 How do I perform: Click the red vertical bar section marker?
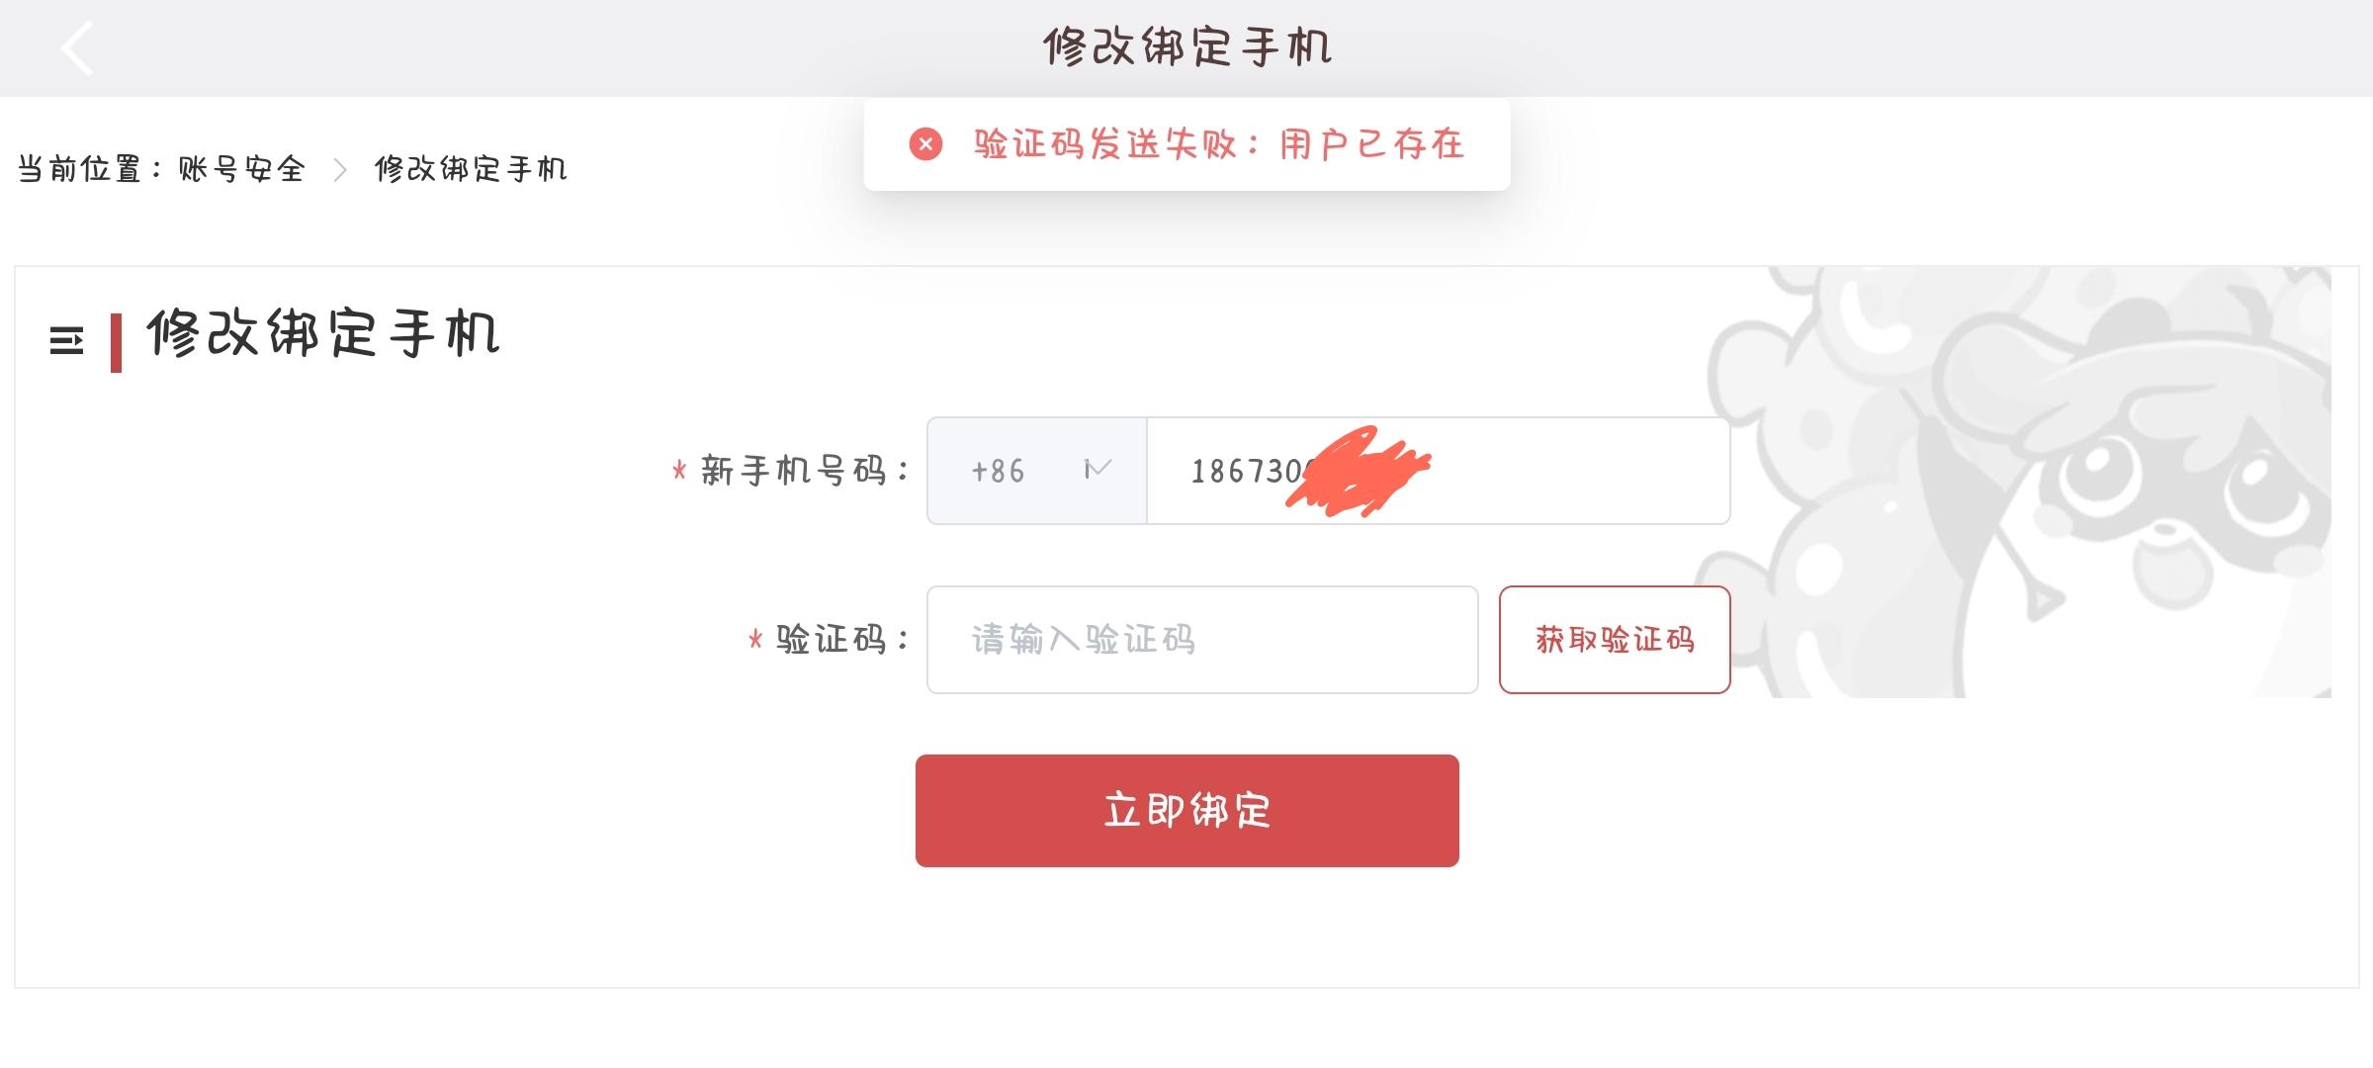(116, 343)
